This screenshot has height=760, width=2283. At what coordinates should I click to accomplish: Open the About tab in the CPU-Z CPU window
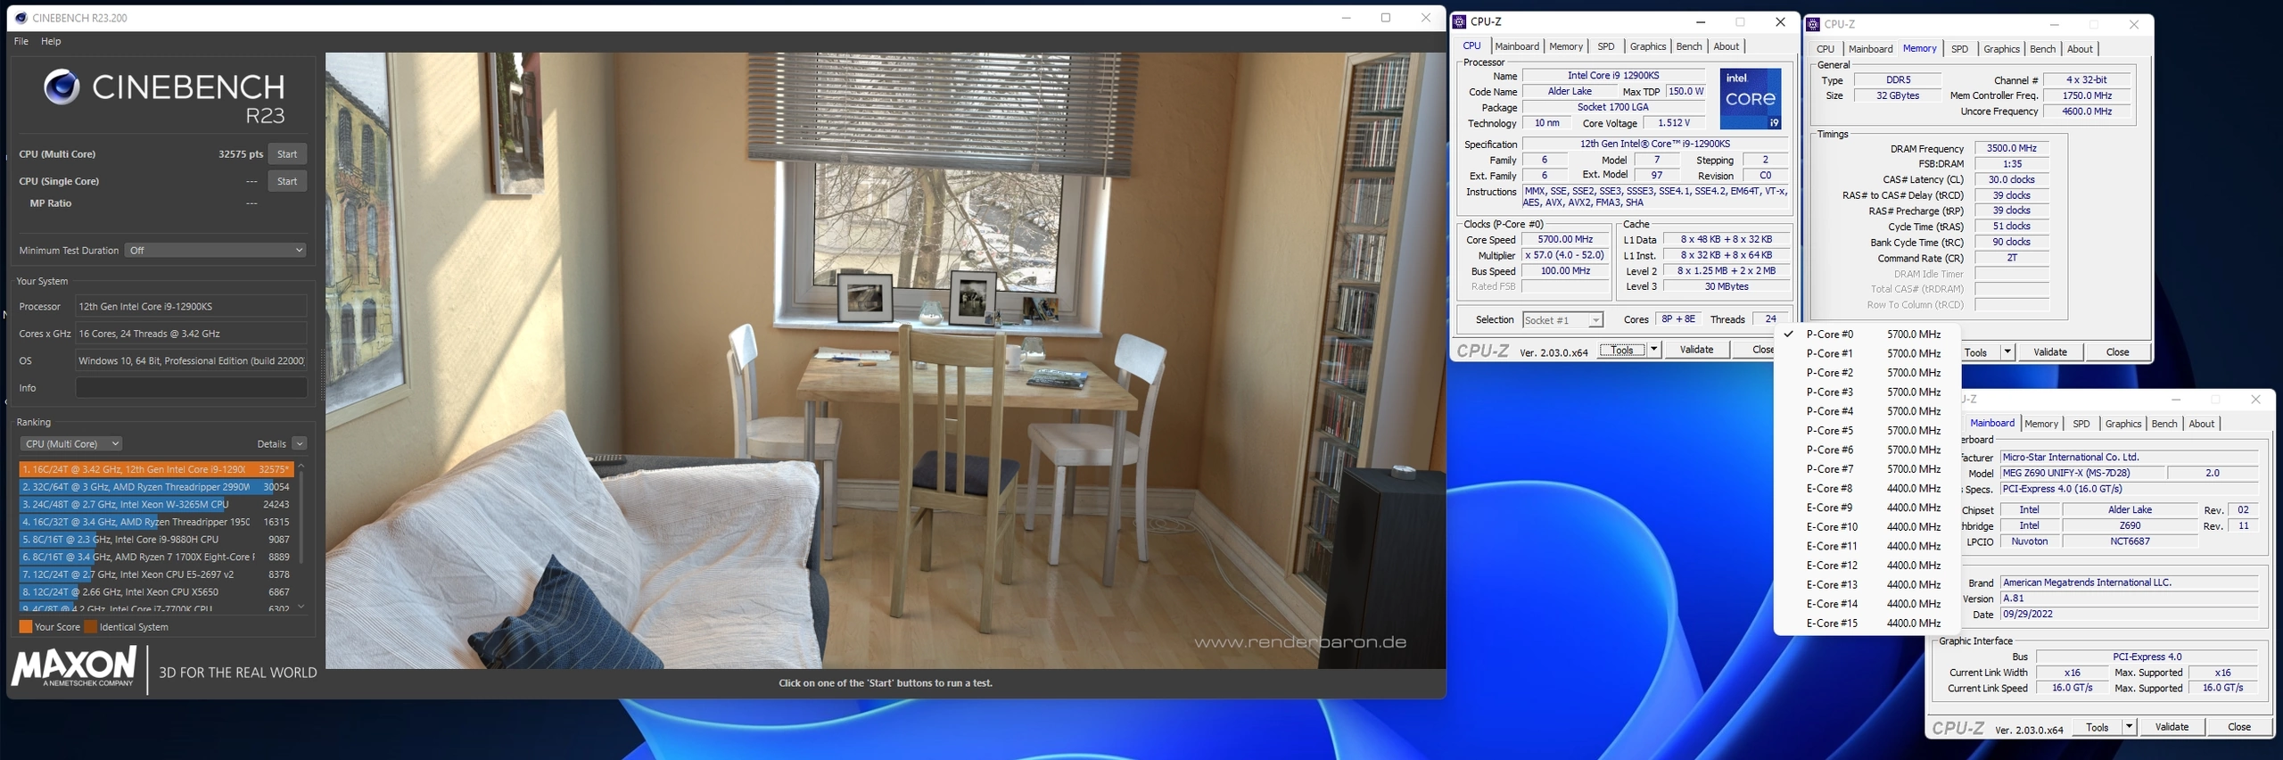[x=1727, y=46]
